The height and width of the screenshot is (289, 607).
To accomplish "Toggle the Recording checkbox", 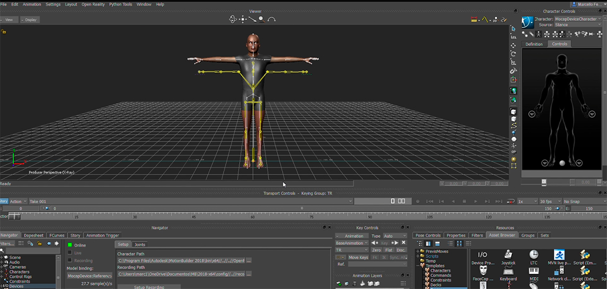I will pyautogui.click(x=70, y=261).
